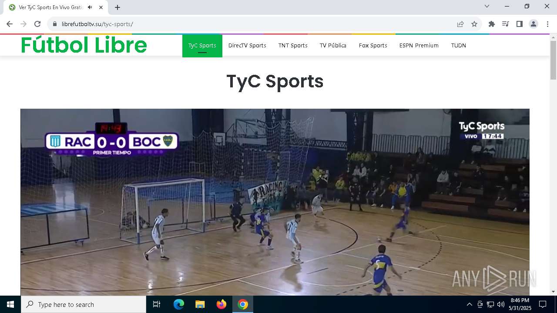Screen dimensions: 557x313
Task: Launch Firefox from the taskbar
Action: (221, 304)
